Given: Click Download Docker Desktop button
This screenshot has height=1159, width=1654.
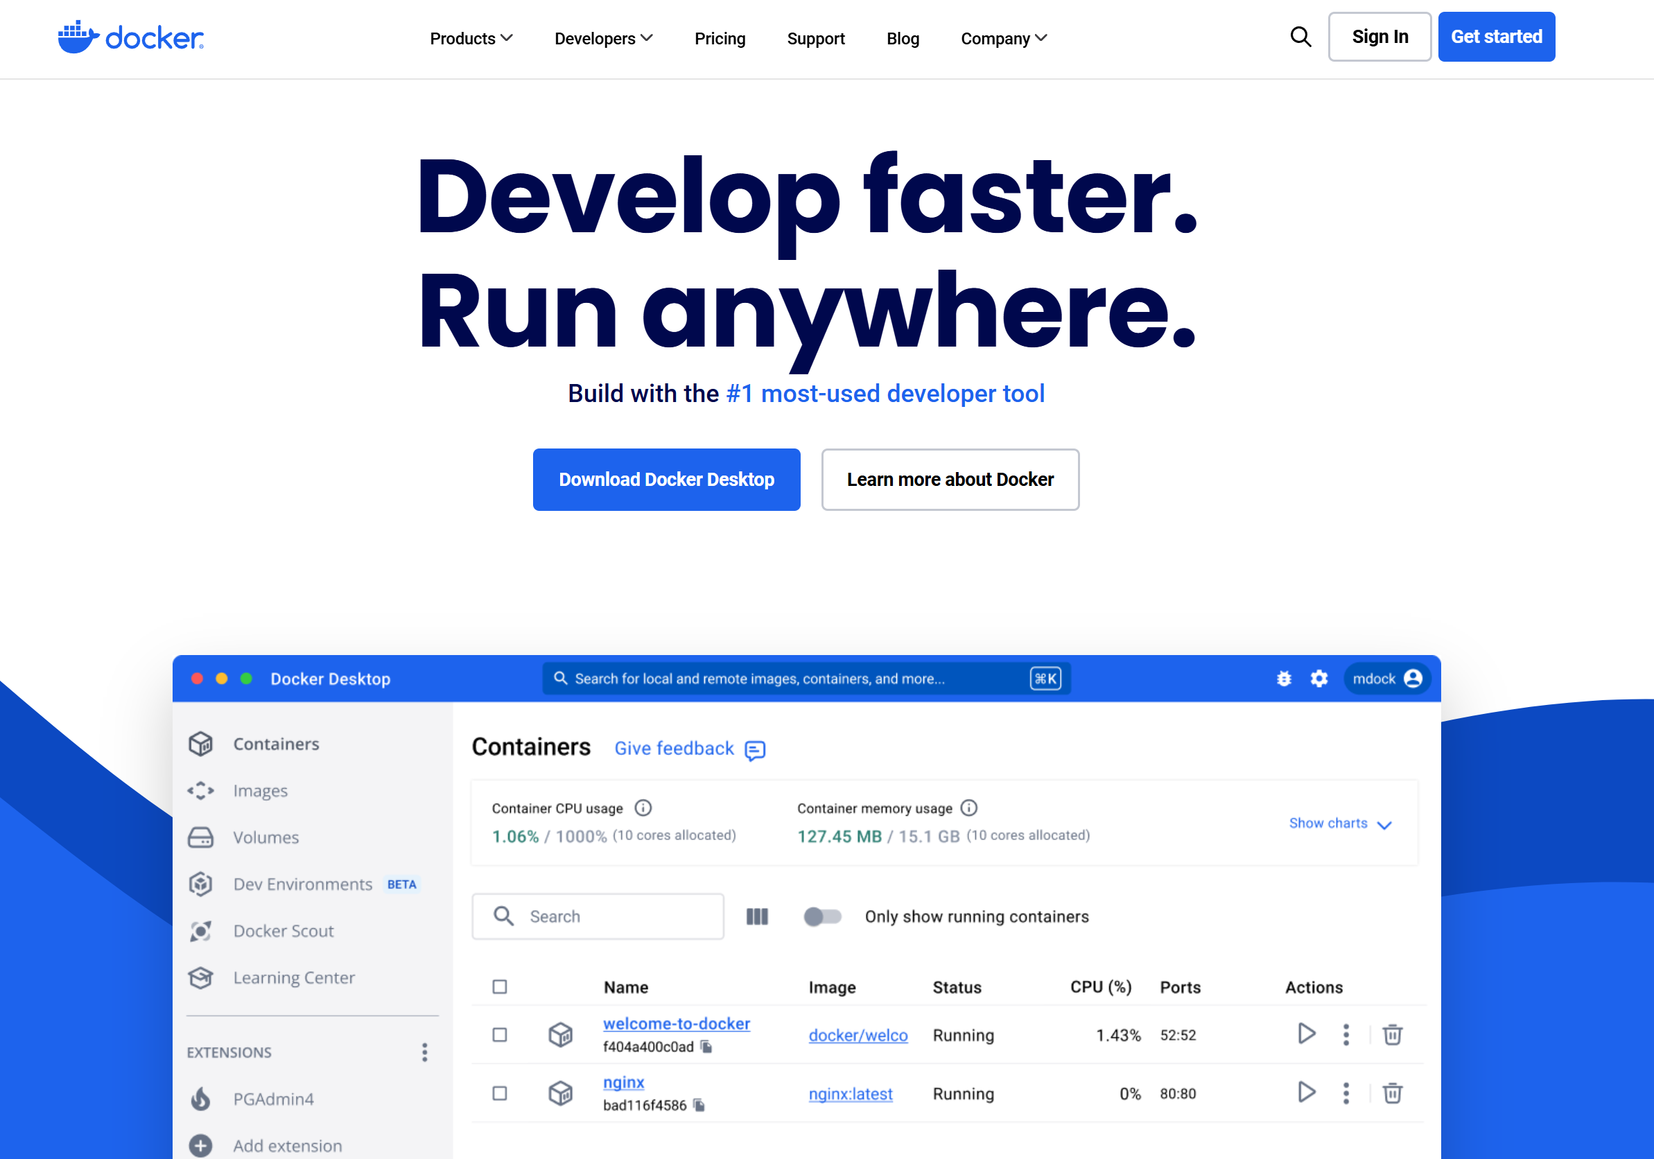Looking at the screenshot, I should pos(666,480).
